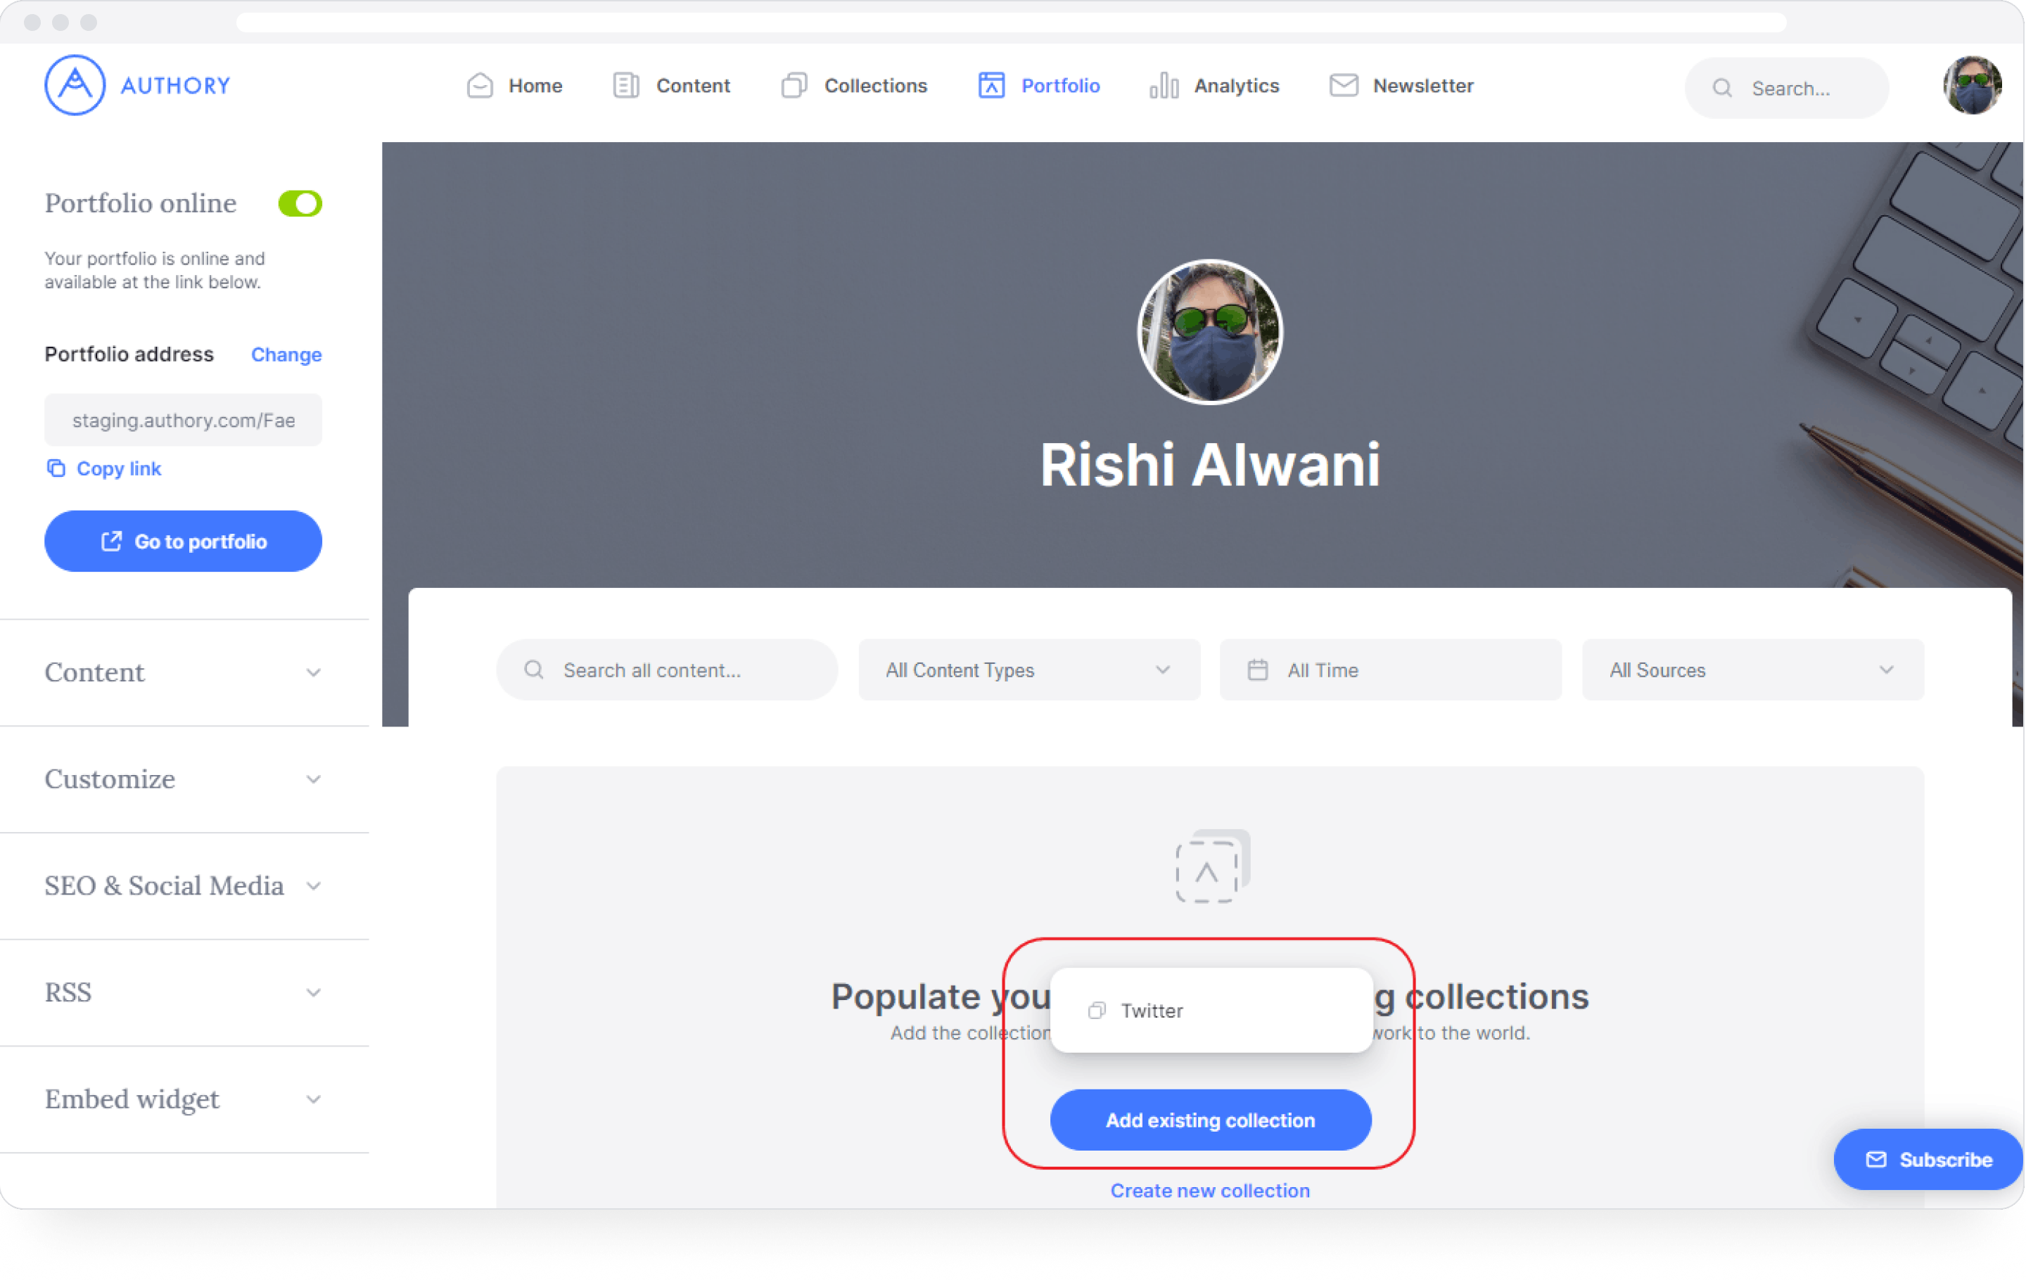This screenshot has width=2026, height=1280.
Task: Click the Search icon in navbar
Action: point(1721,86)
